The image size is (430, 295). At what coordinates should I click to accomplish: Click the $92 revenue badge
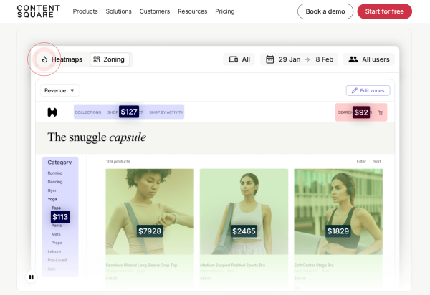(361, 112)
